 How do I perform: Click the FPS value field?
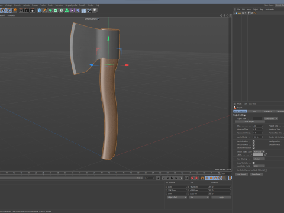257,126
